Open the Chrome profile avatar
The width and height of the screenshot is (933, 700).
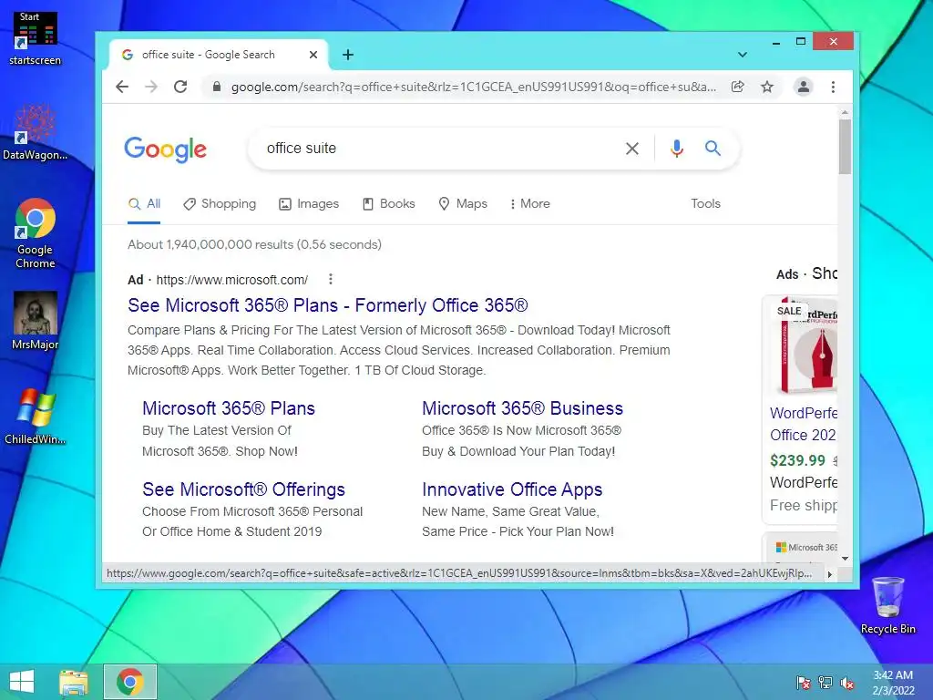(804, 87)
